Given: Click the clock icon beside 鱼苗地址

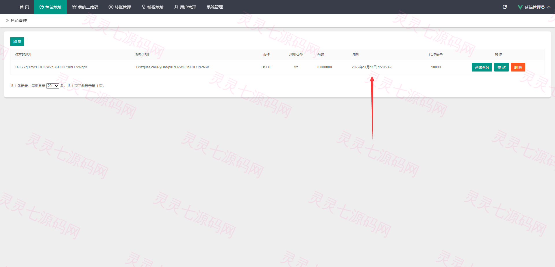Looking at the screenshot, I should [x=42, y=7].
